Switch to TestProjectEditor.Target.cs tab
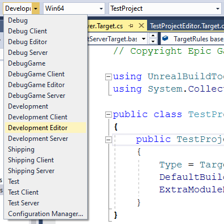Image resolution: width=224 pixels, height=224 pixels. [187, 26]
